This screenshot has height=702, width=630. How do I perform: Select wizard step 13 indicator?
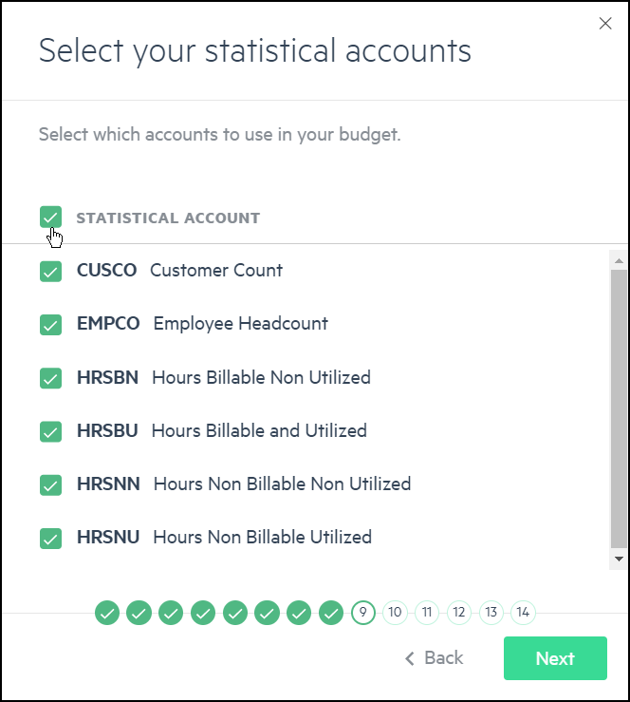tap(491, 612)
